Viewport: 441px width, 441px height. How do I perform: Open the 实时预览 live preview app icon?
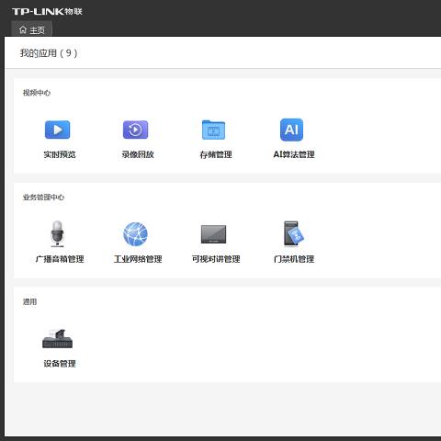point(58,130)
